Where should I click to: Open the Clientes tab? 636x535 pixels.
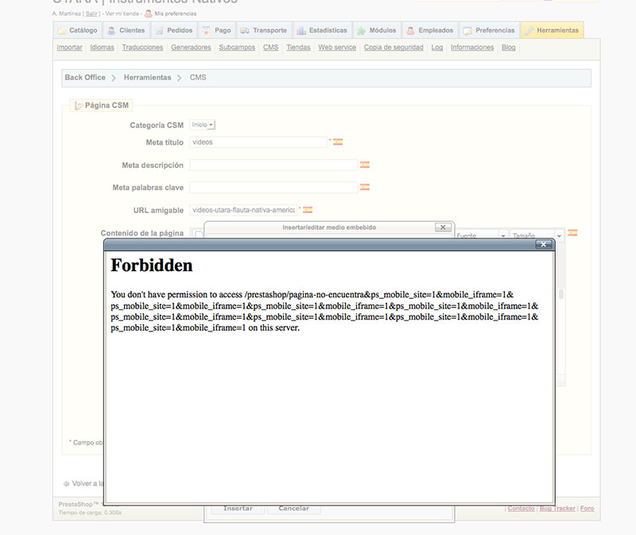(126, 30)
